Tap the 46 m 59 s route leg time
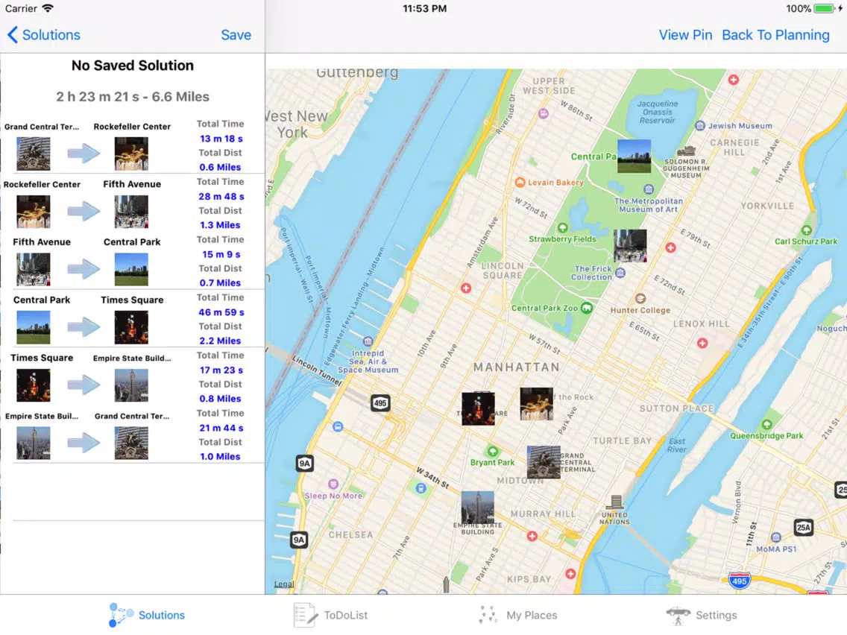Image resolution: width=847 pixels, height=635 pixels. 221,312
